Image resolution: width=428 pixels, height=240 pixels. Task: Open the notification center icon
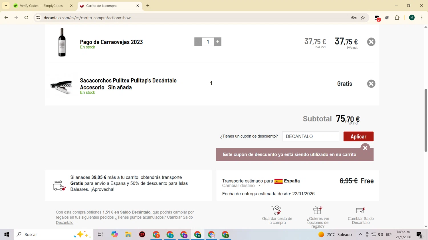click(x=419, y=235)
